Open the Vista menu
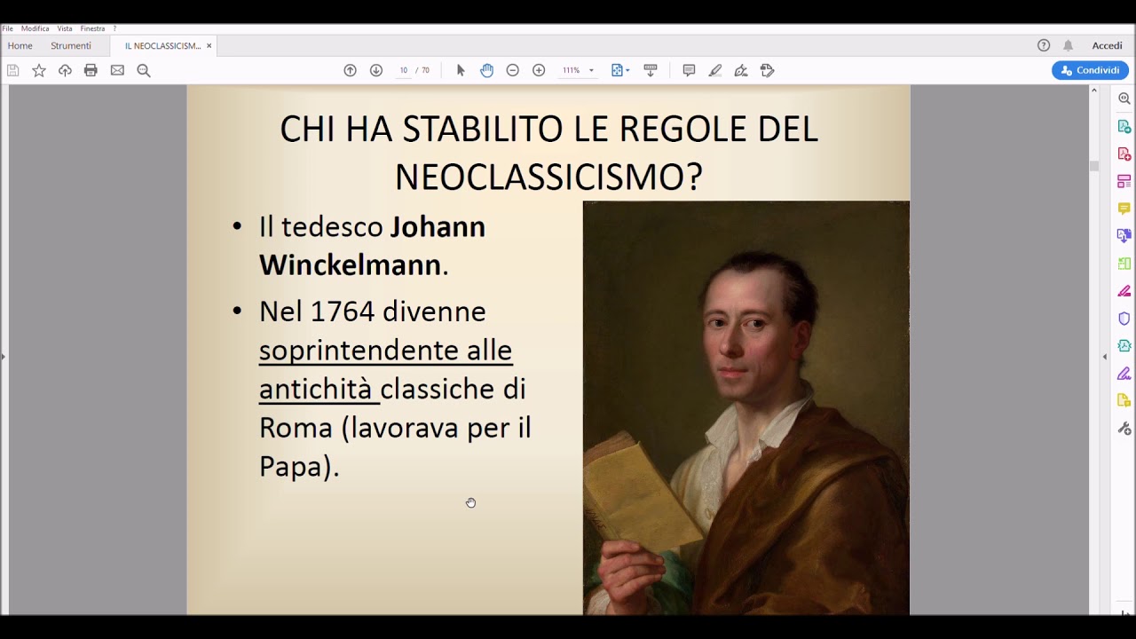The width and height of the screenshot is (1136, 639). pos(65,28)
